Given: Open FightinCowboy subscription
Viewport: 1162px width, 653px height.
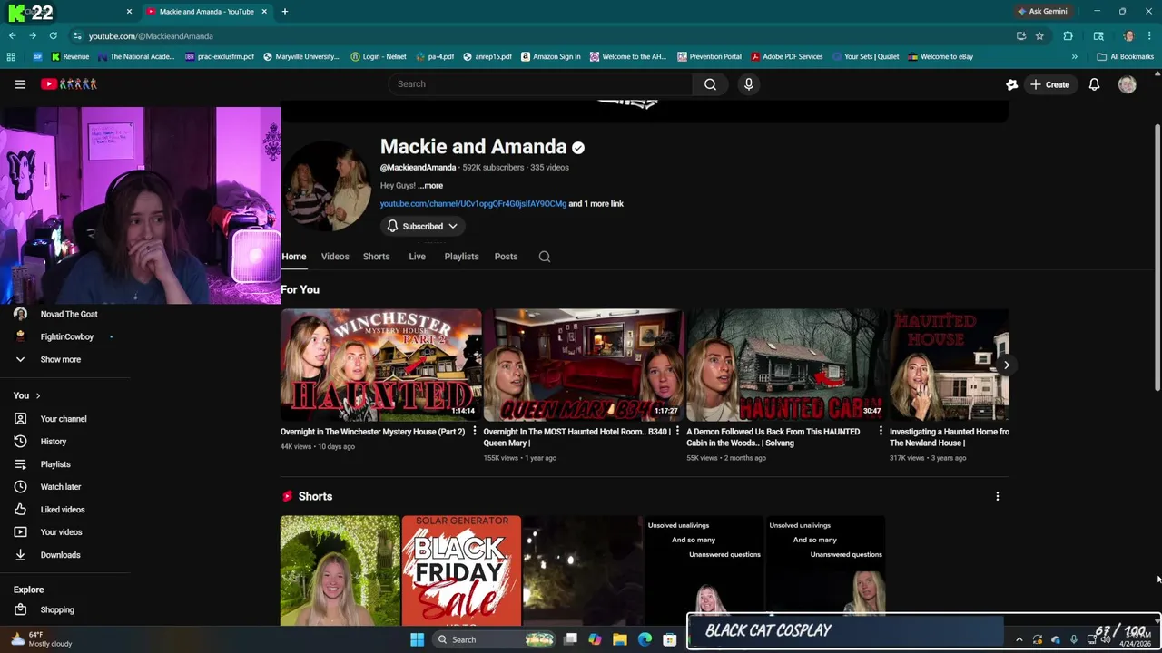Looking at the screenshot, I should pyautogui.click(x=66, y=336).
